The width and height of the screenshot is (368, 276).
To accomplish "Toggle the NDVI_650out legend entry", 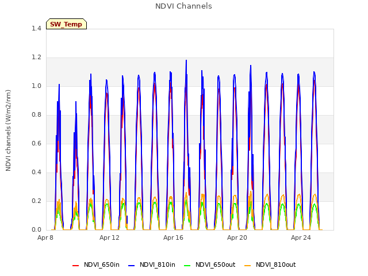I will tap(209, 264).
